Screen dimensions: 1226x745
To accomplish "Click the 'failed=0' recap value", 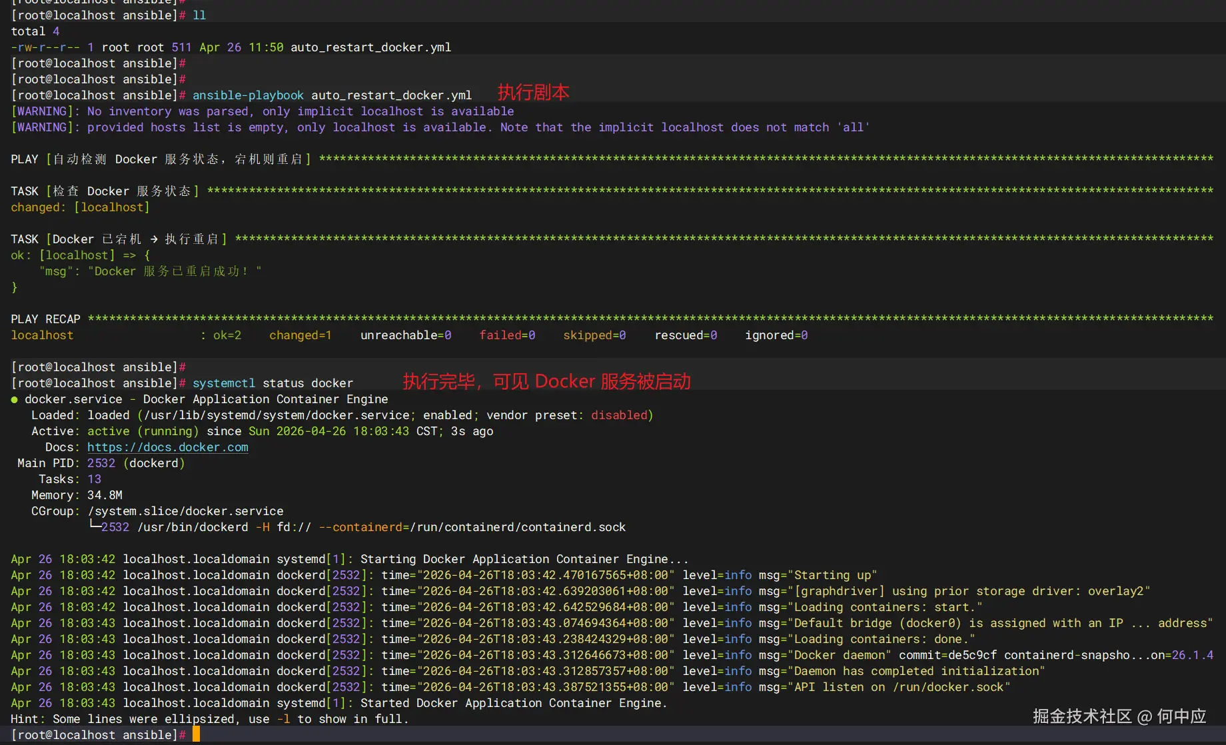I will coord(507,335).
